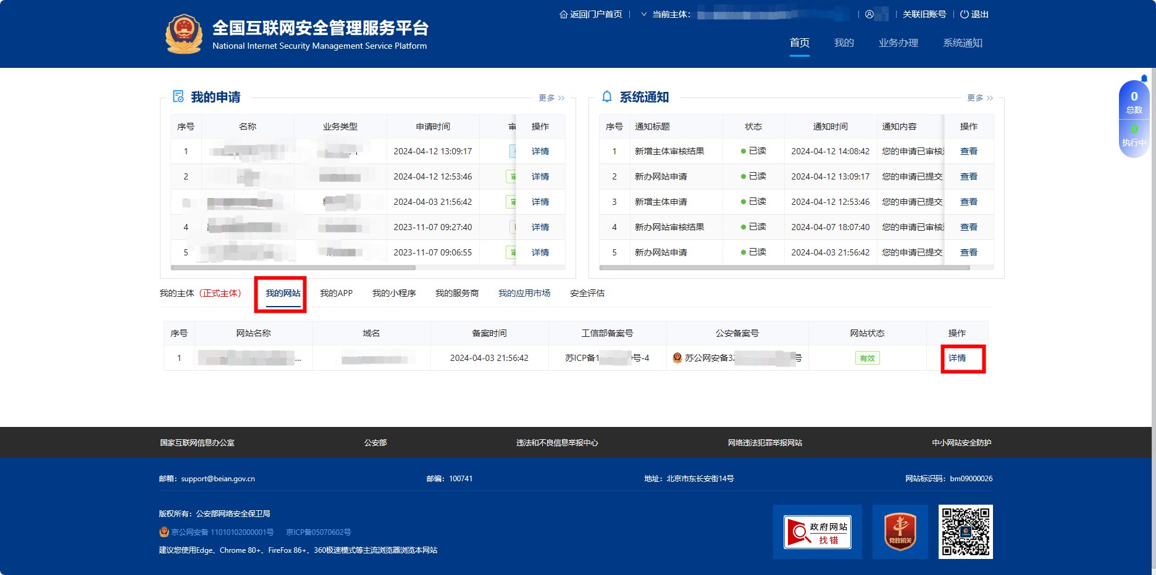Viewport: 1156px width, 575px height.
Task: Click the support@beian.gov.cn email text
Action: (218, 479)
